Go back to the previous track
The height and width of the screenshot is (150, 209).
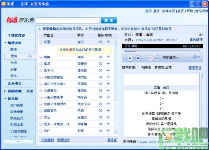click(150, 58)
